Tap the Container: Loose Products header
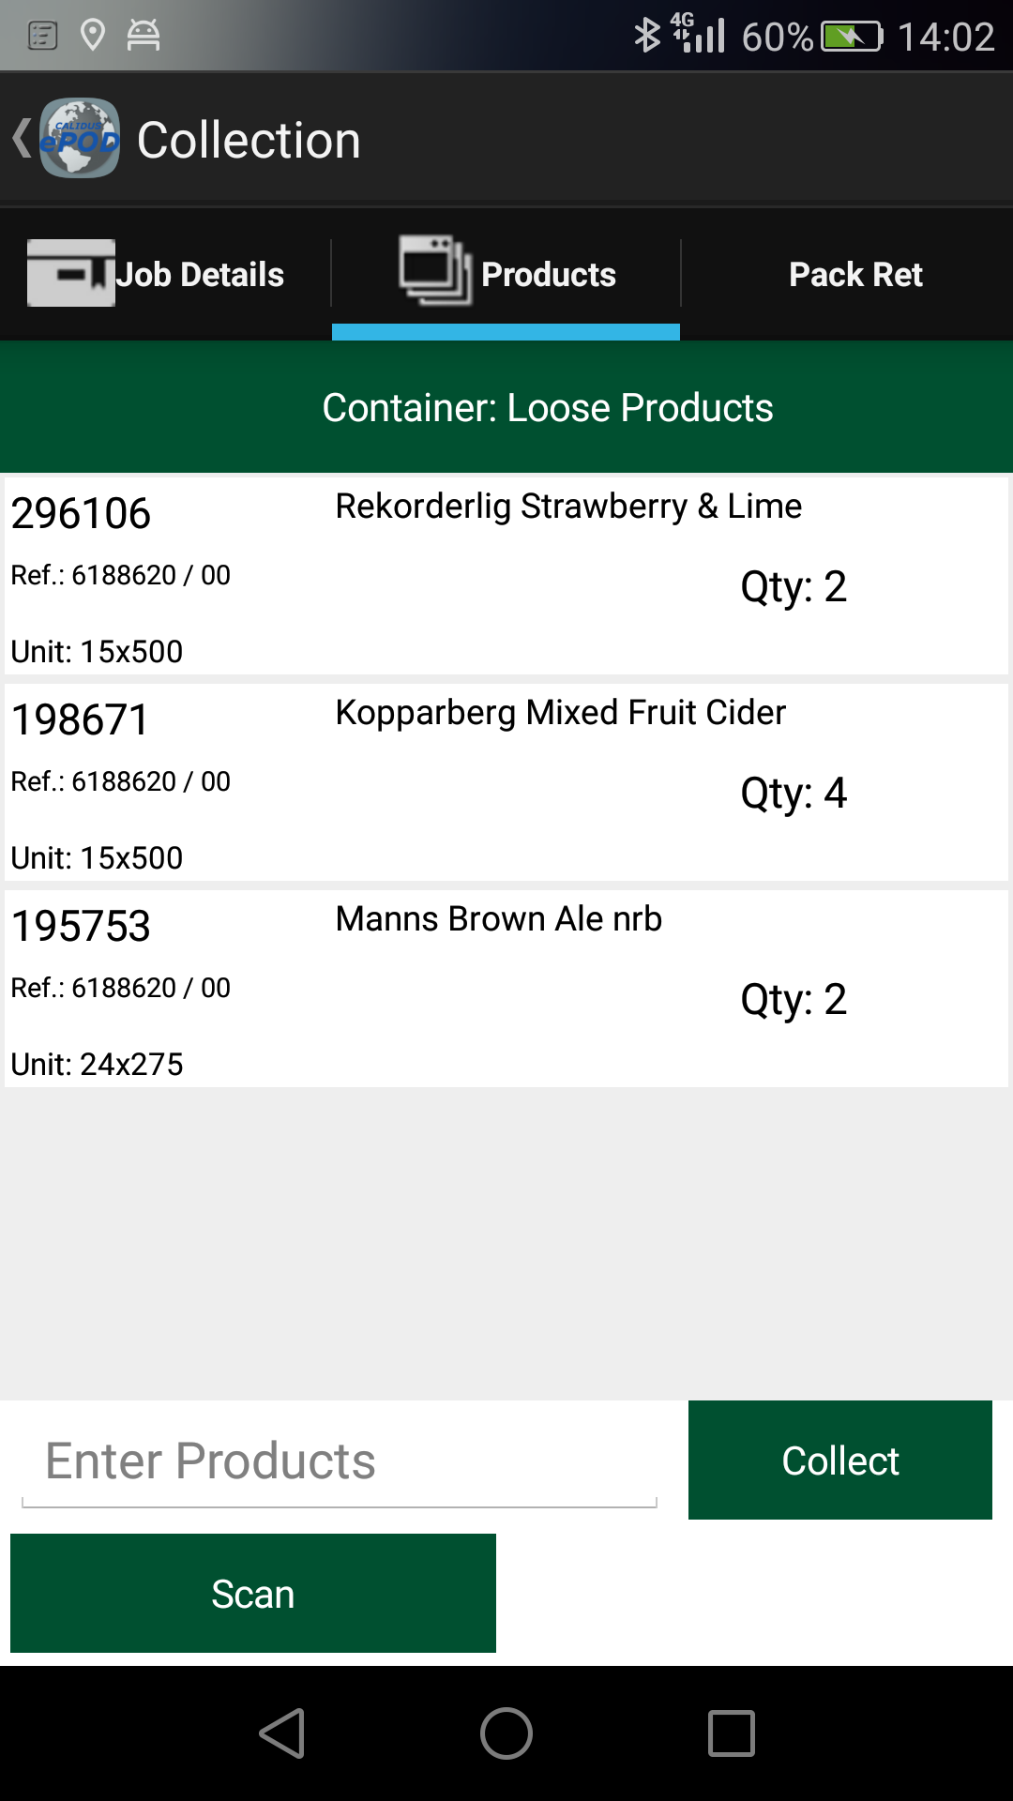The width and height of the screenshot is (1013, 1801). 548,408
